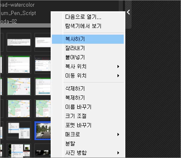Screen dimensions: 181x158
Task: Open the '복사 위치' submenu
Action: 88,67
